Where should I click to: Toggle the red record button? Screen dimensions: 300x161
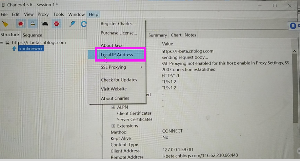[21, 24]
